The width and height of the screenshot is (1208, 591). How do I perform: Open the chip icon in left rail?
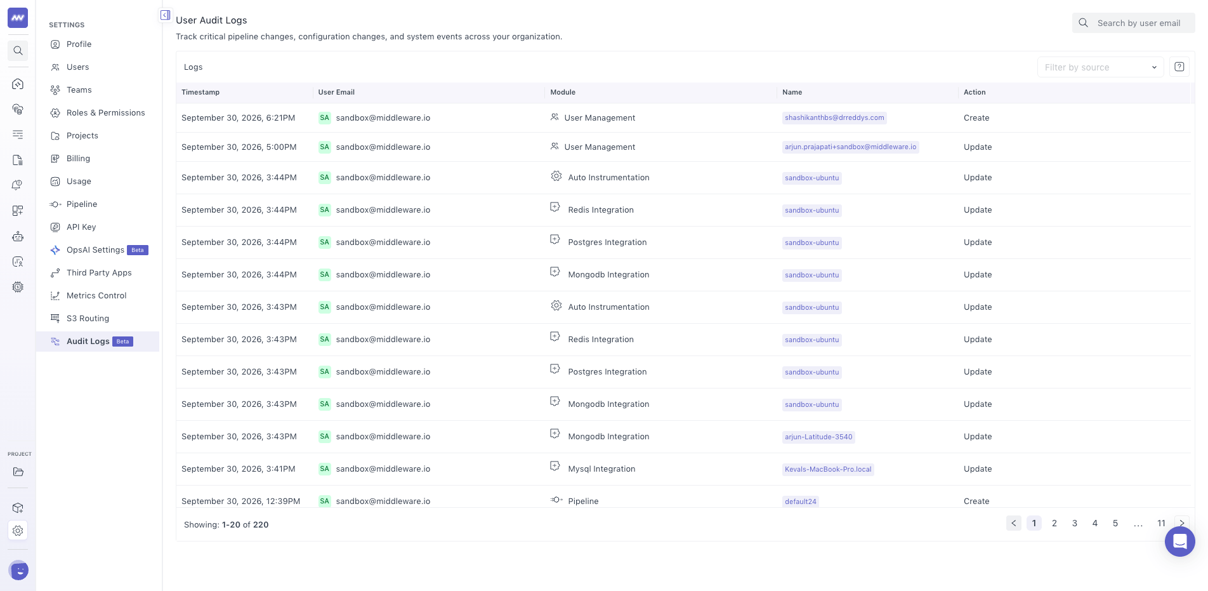tap(18, 287)
